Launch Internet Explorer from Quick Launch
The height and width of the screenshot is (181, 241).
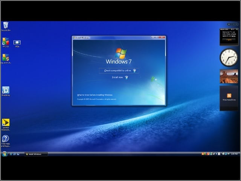click(x=11, y=154)
